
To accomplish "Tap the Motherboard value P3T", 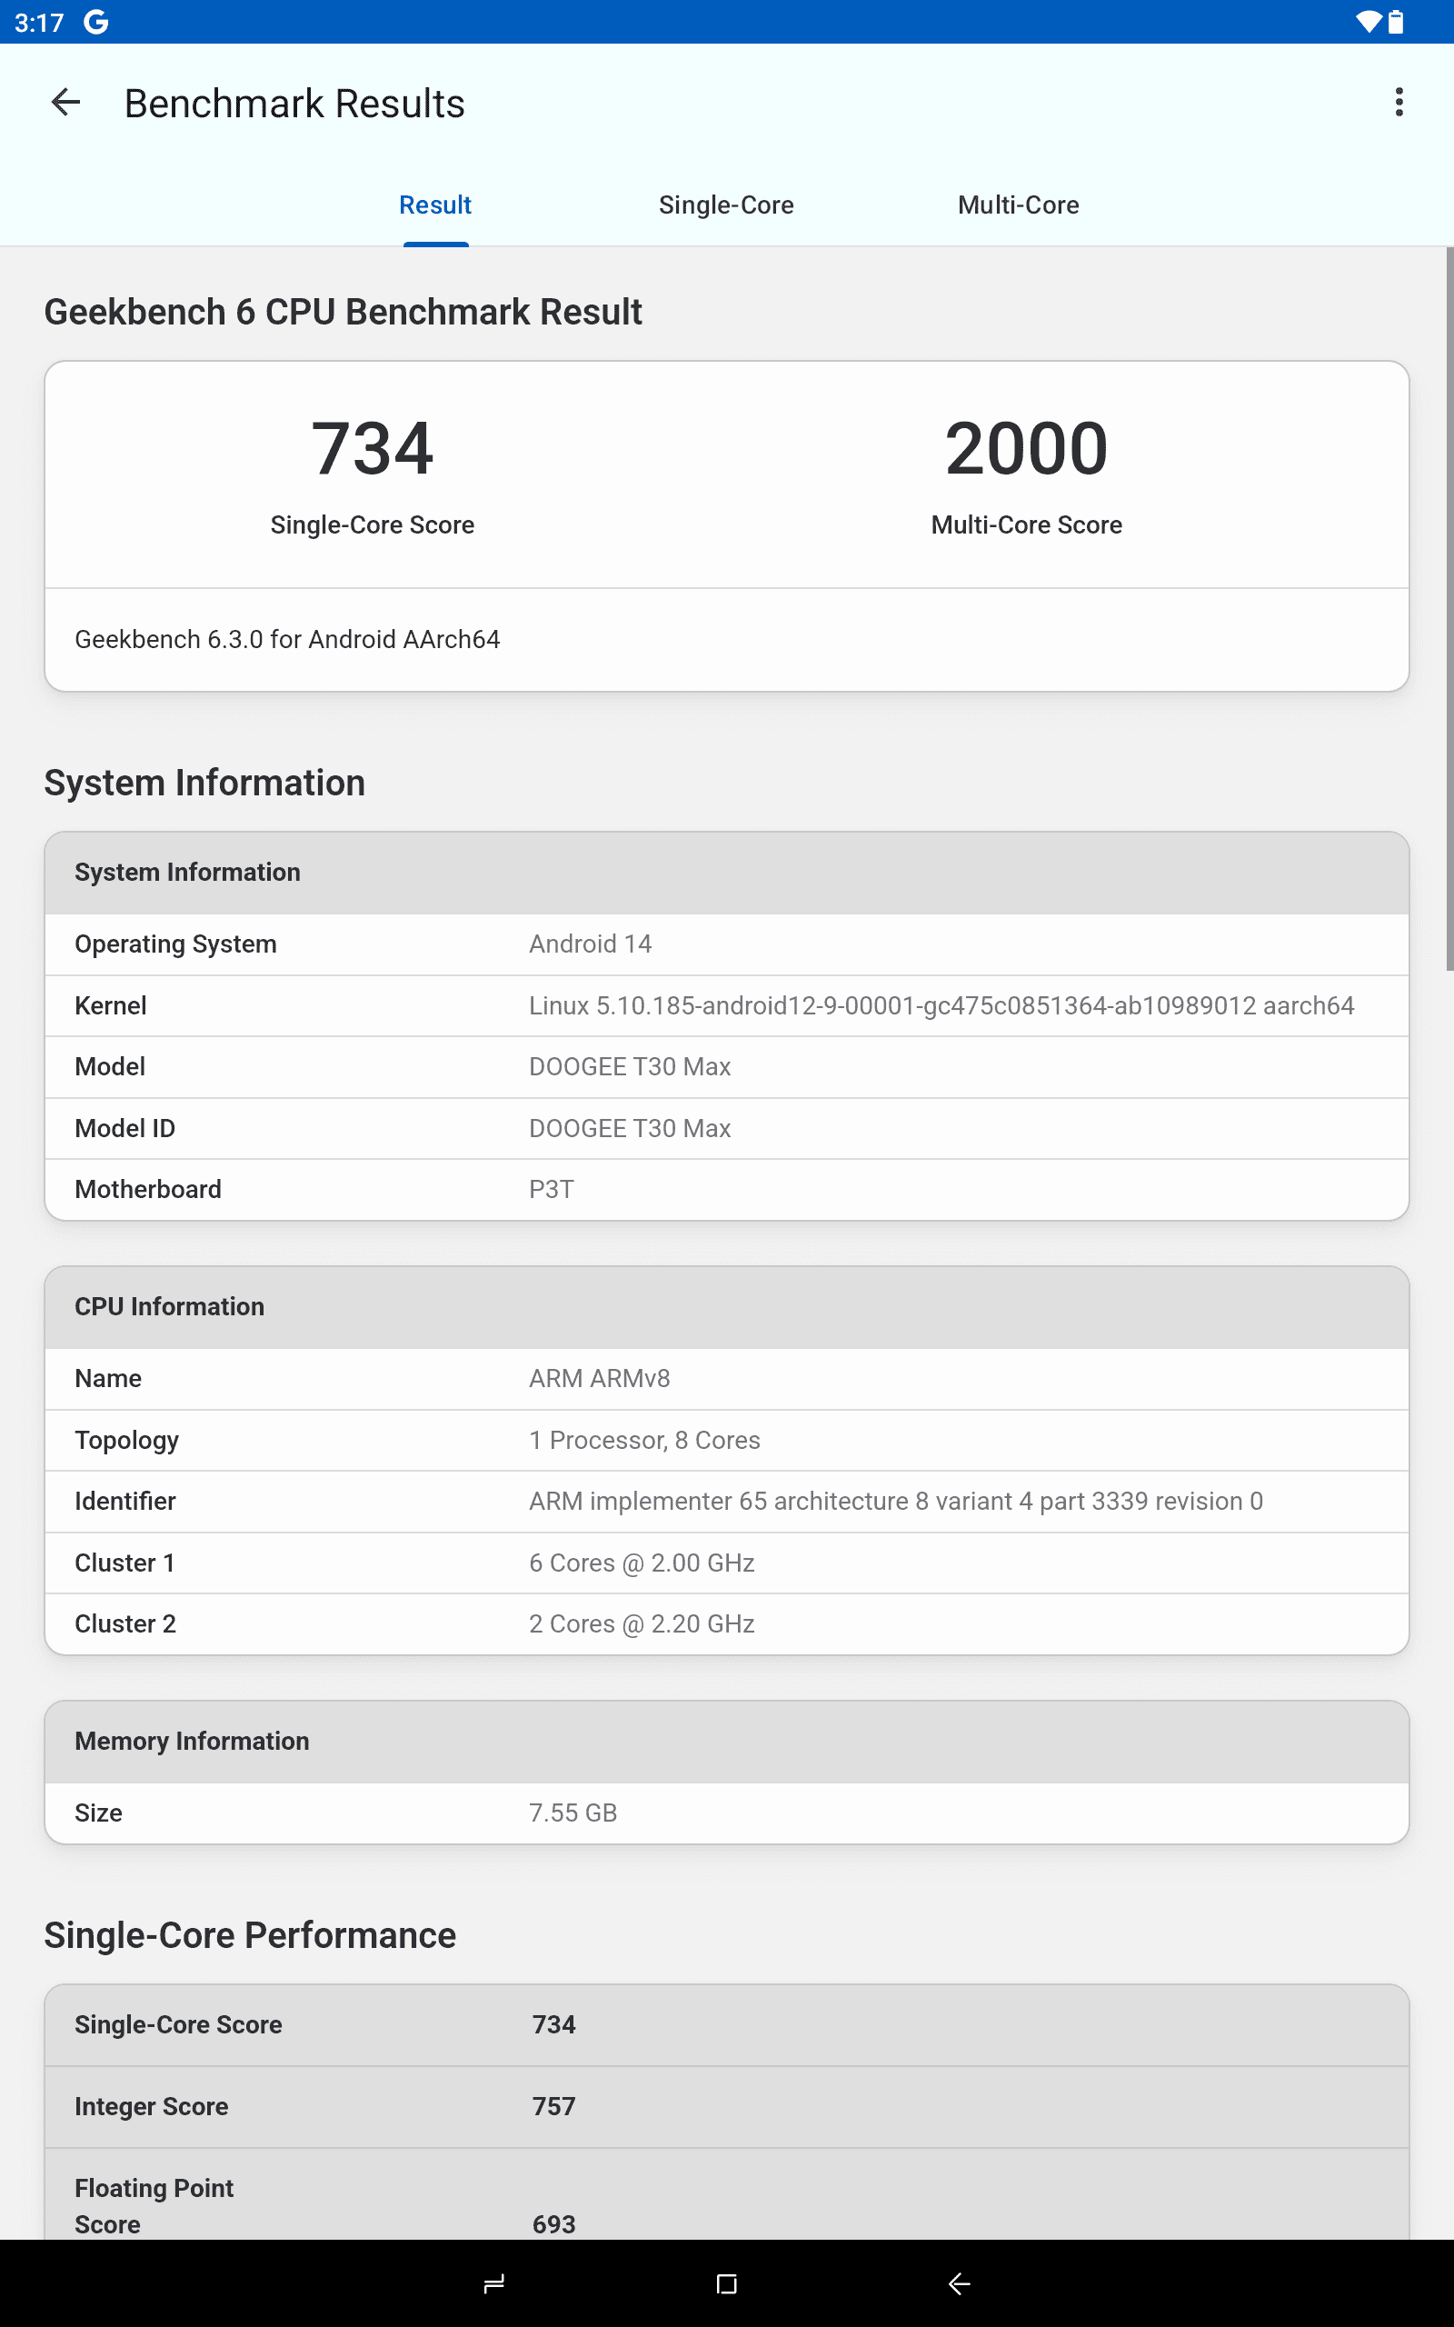I will click(x=551, y=1190).
